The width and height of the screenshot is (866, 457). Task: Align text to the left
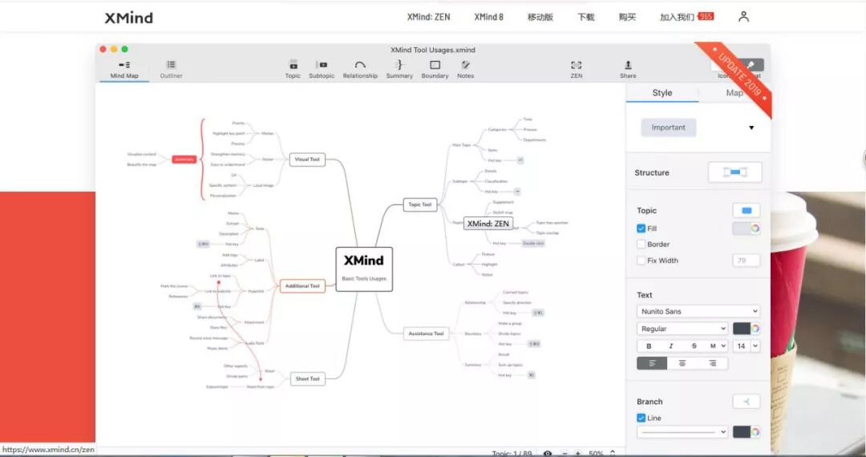click(x=652, y=363)
